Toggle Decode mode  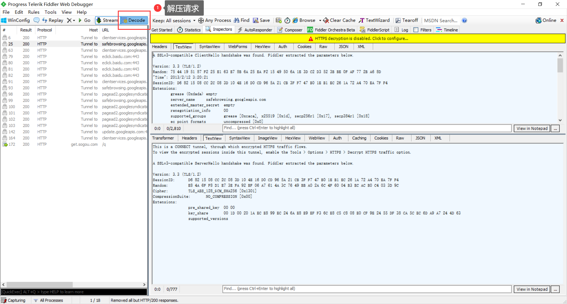coord(134,20)
